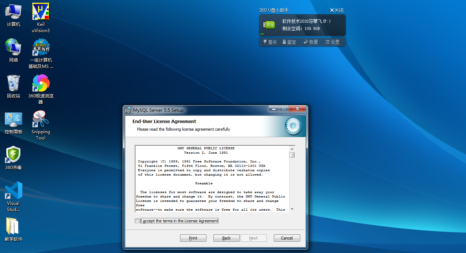Open the 控制面板 control panel icon
The image size is (466, 253).
(x=14, y=123)
